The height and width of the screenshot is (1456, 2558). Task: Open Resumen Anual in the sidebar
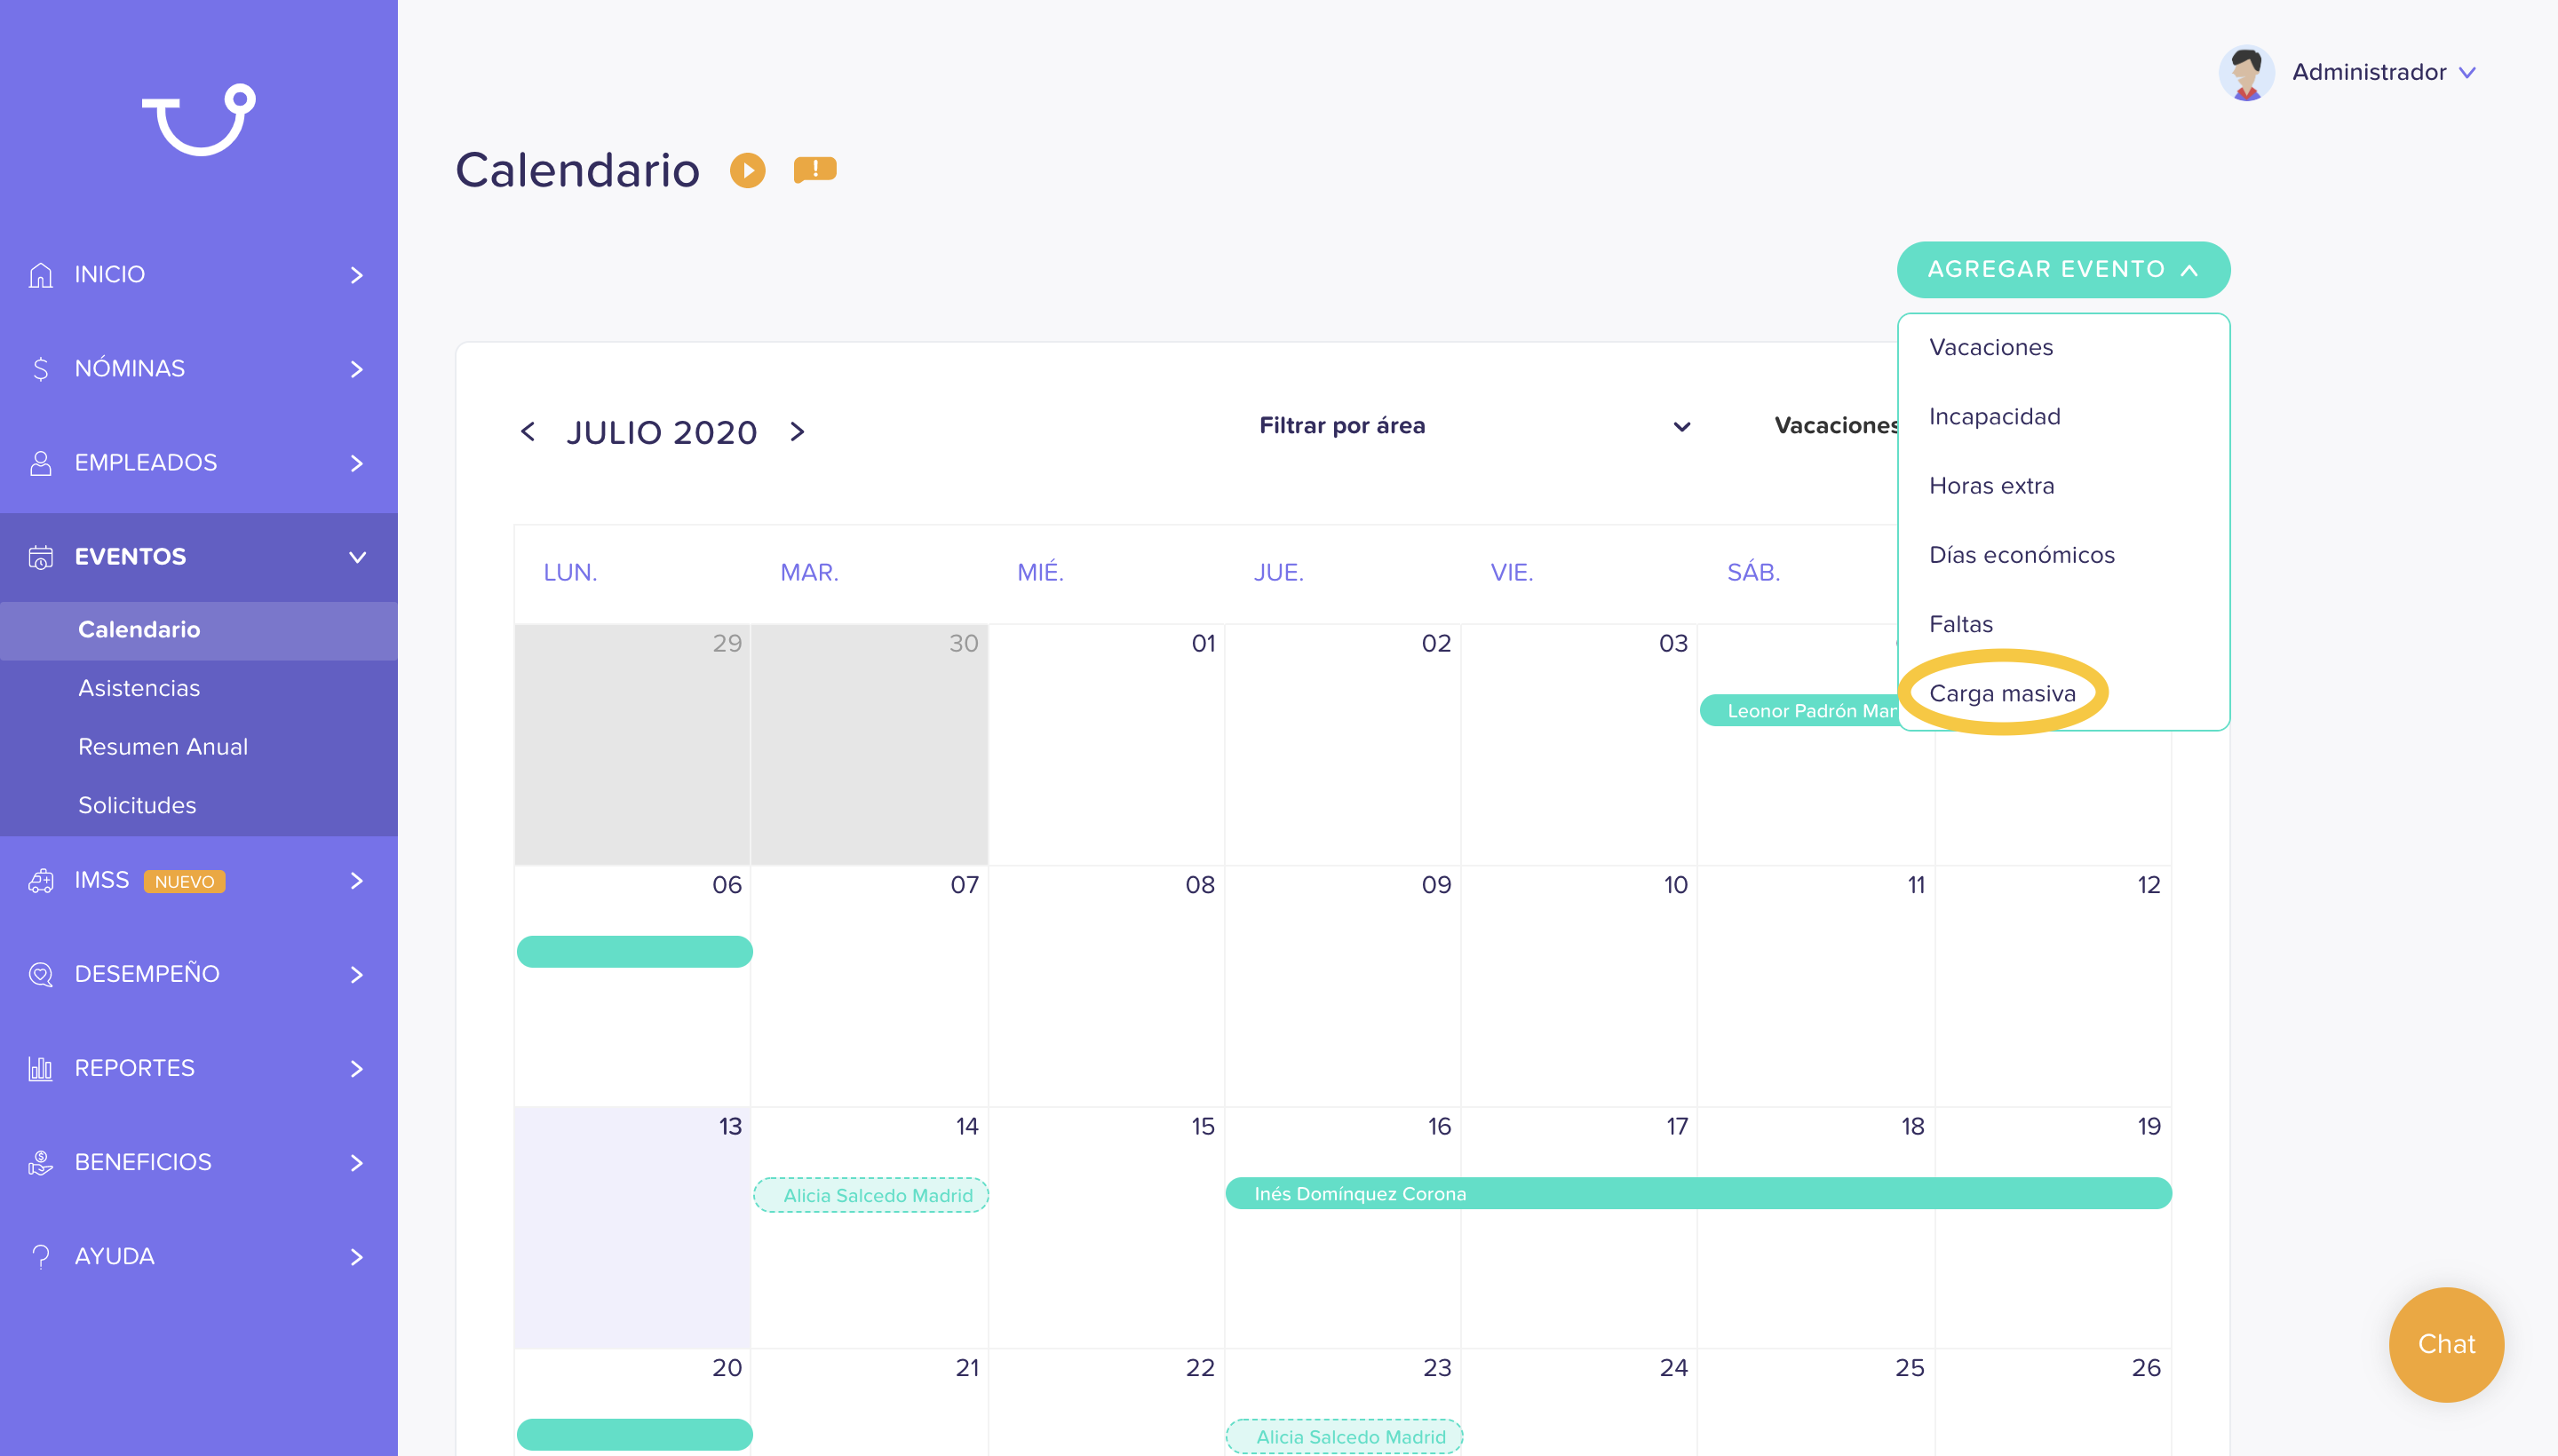coord(199,747)
